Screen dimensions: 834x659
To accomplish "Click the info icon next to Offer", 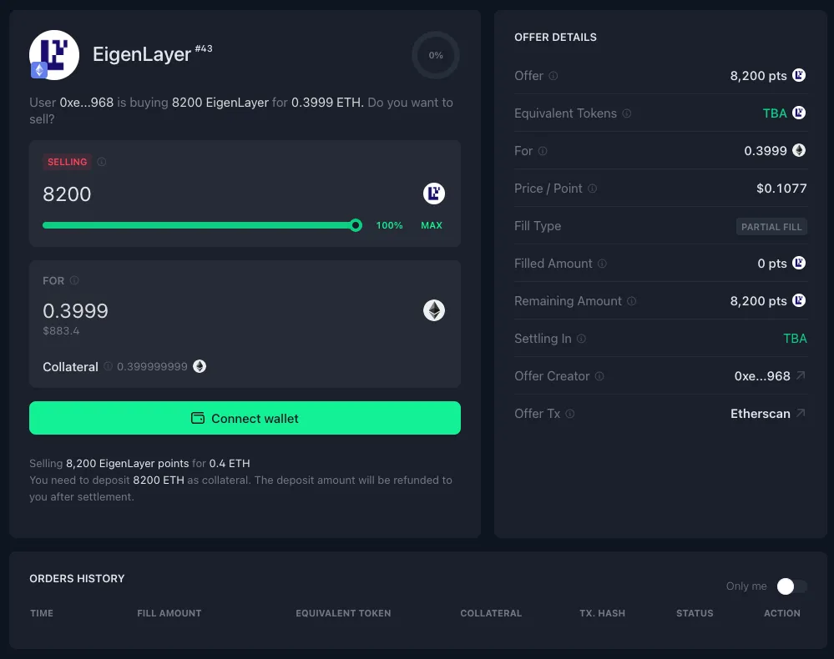I will point(553,75).
